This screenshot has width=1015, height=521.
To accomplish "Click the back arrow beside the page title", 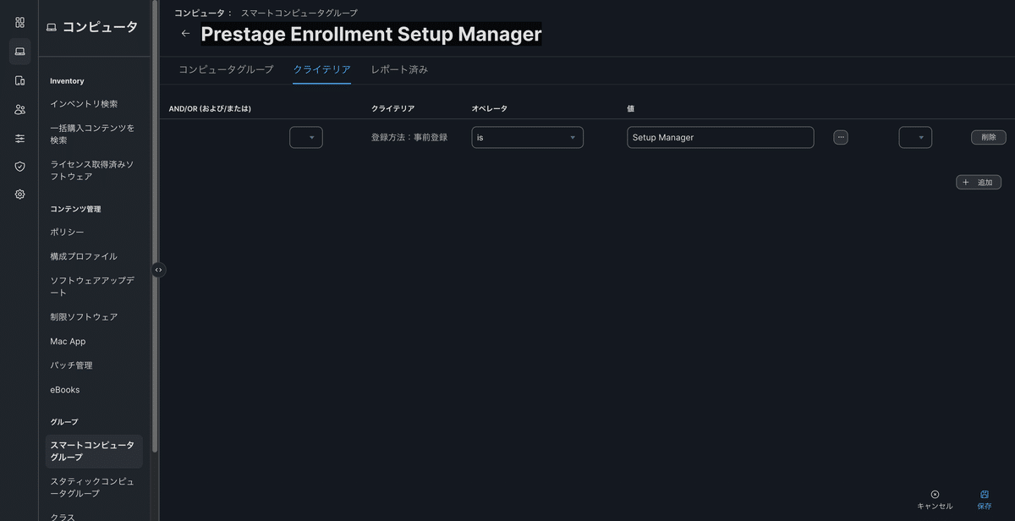I will tap(185, 33).
